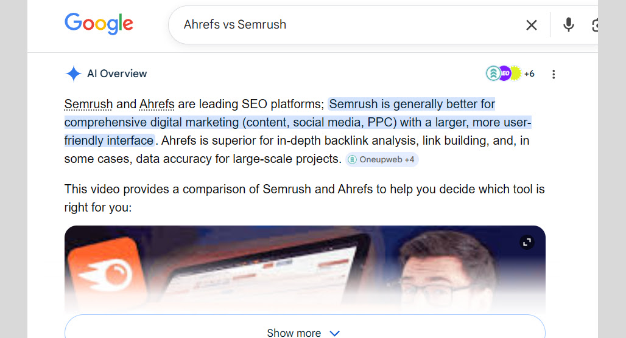The image size is (626, 338).
Task: Open the +6 sources list
Action: pos(529,74)
